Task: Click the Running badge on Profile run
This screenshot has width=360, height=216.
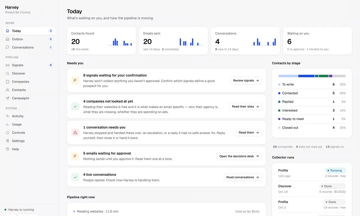Action: point(335,170)
